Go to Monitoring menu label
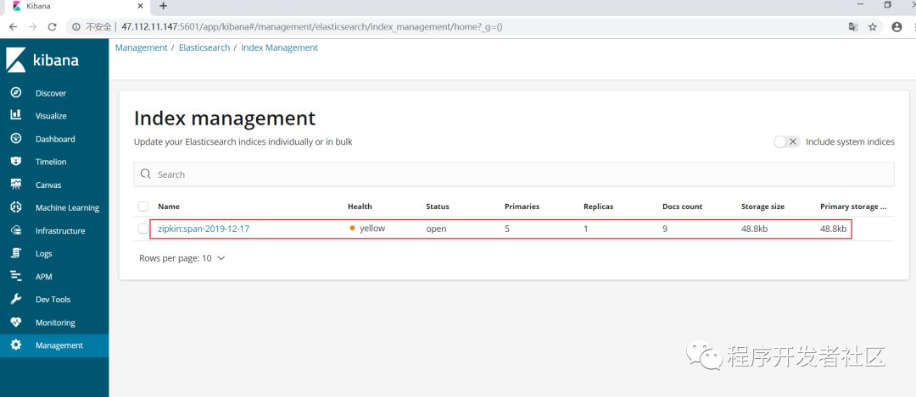This screenshot has height=397, width=916. point(55,323)
